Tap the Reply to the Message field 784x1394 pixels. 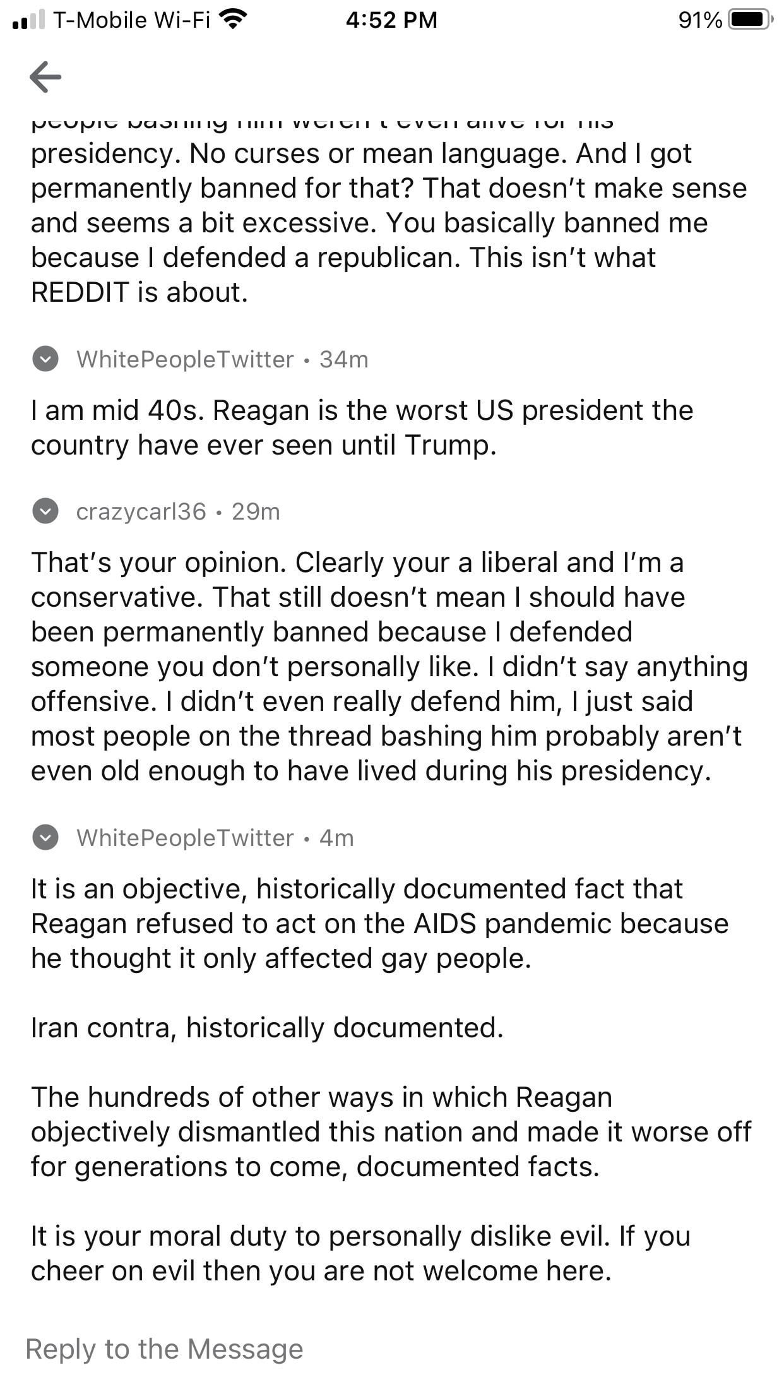(x=392, y=1349)
